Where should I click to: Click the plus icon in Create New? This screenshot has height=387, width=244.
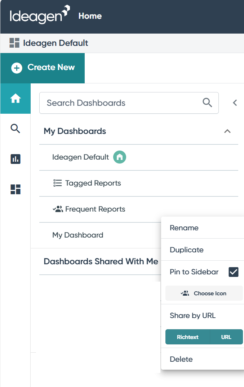[17, 68]
